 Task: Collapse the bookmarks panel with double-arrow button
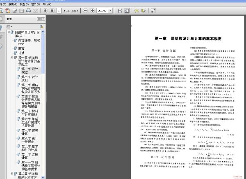tap(39, 19)
